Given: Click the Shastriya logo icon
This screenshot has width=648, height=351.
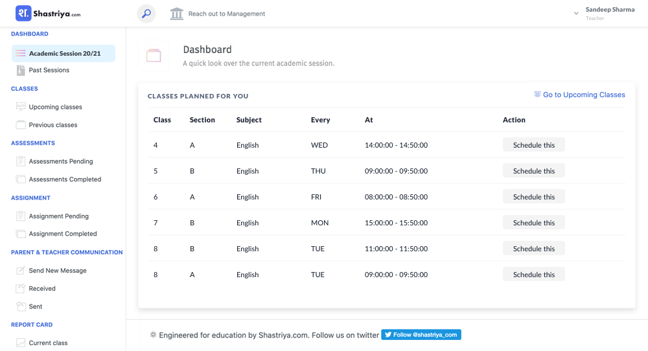Looking at the screenshot, I should (x=23, y=13).
